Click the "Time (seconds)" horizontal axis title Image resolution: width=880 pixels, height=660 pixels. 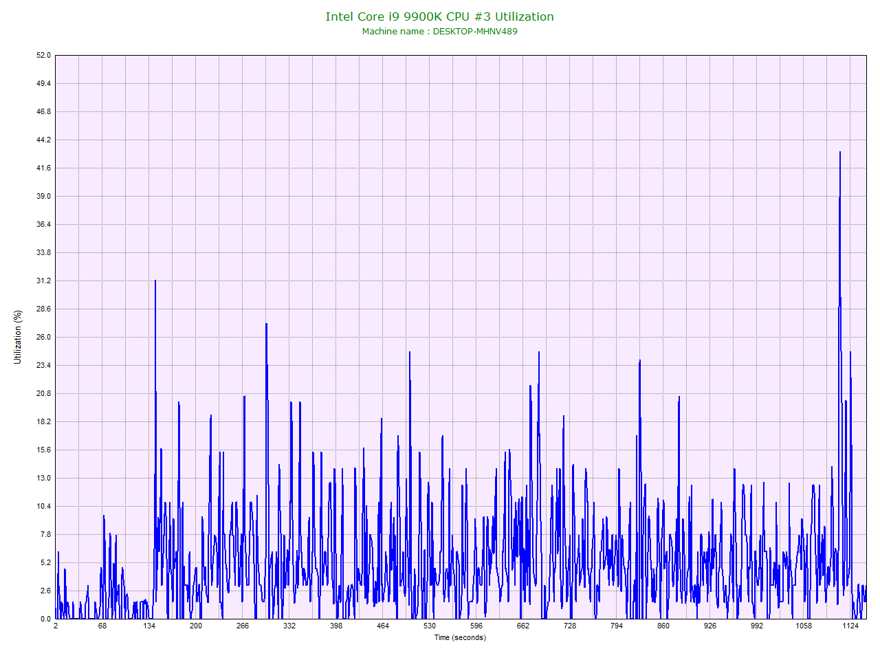point(460,637)
